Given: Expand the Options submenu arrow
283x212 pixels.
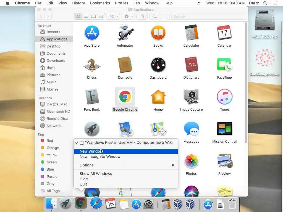Looking at the screenshot, I should (x=173, y=165).
